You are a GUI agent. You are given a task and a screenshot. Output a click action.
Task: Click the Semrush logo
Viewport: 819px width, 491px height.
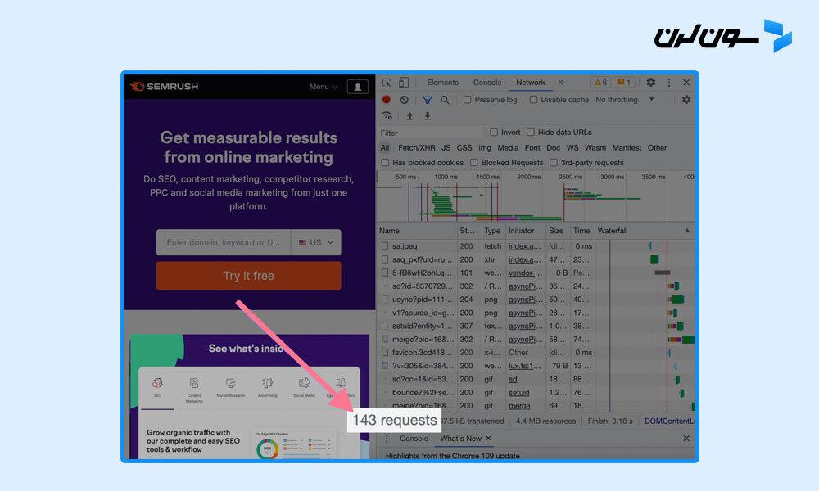pyautogui.click(x=164, y=87)
